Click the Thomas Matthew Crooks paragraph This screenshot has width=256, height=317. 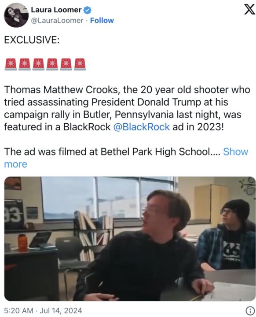[x=127, y=108]
